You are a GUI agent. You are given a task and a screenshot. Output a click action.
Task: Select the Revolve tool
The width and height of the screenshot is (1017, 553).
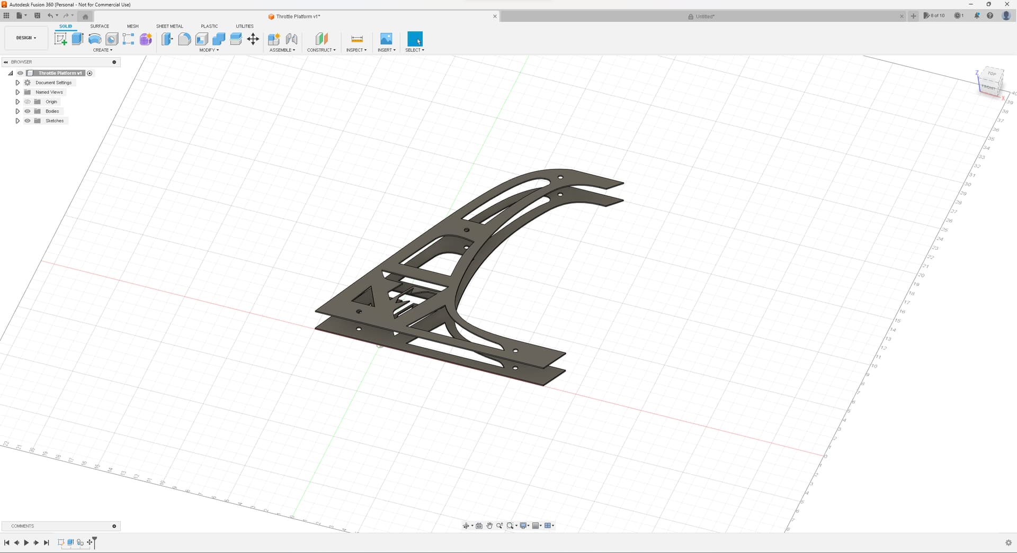click(95, 39)
